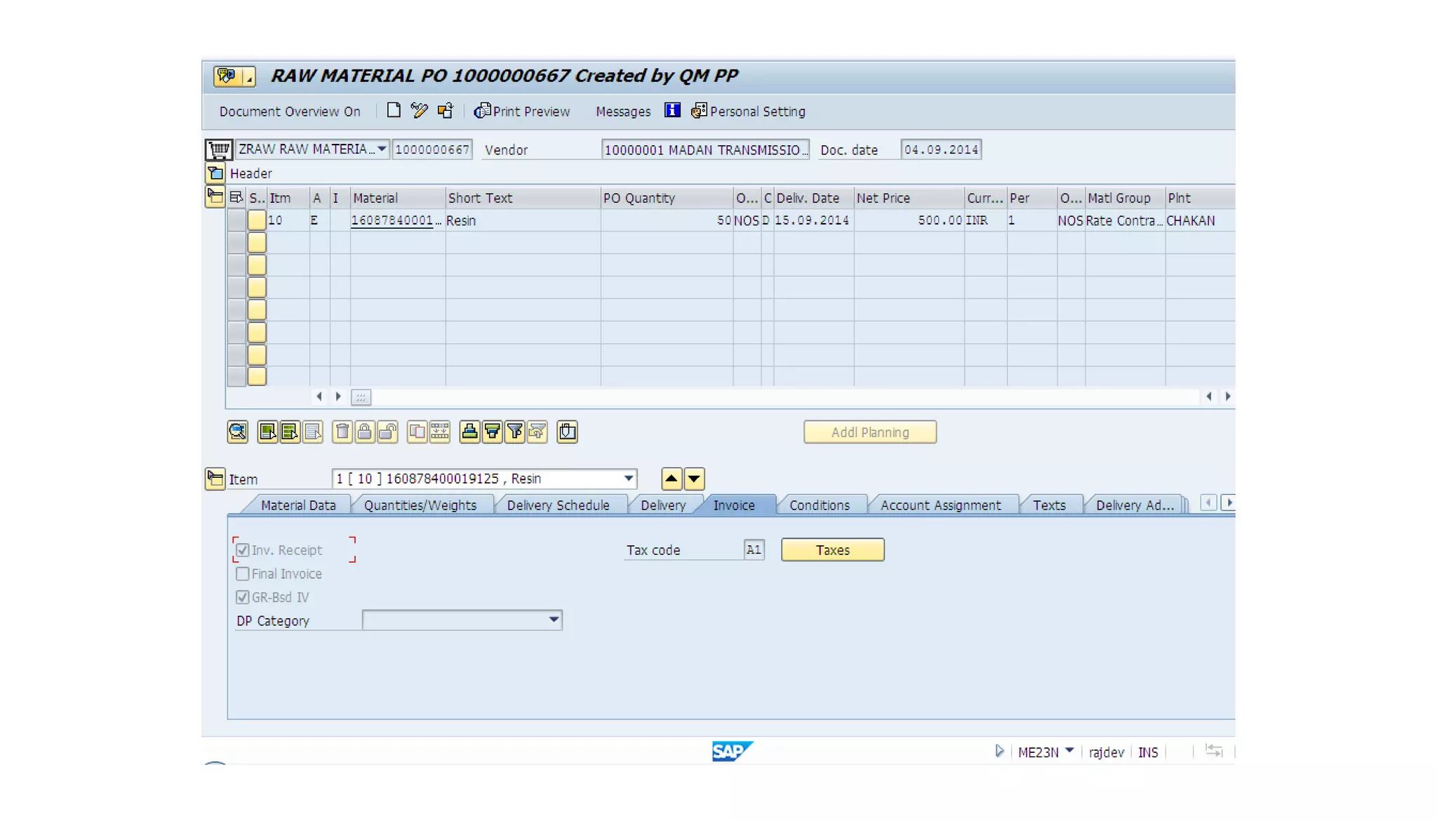Switch to the Conditions tab
Viewport: 1437px width, 821px height.
(x=820, y=505)
